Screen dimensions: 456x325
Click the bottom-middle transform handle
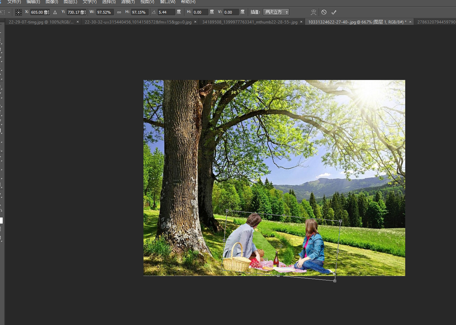278,275
